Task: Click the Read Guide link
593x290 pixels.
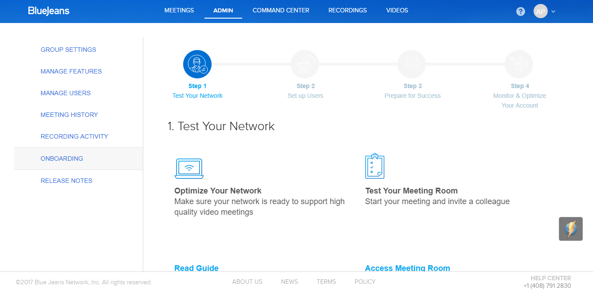Action: click(x=196, y=268)
